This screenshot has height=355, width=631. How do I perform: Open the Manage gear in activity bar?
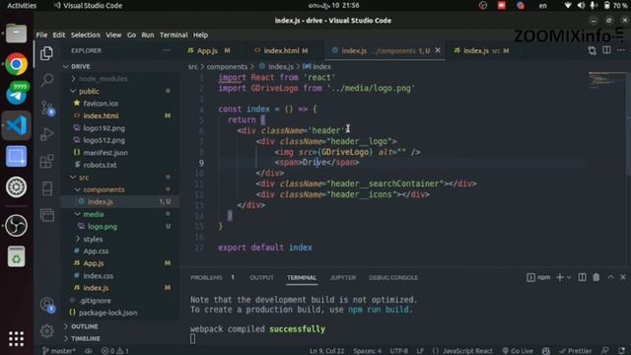(46, 331)
